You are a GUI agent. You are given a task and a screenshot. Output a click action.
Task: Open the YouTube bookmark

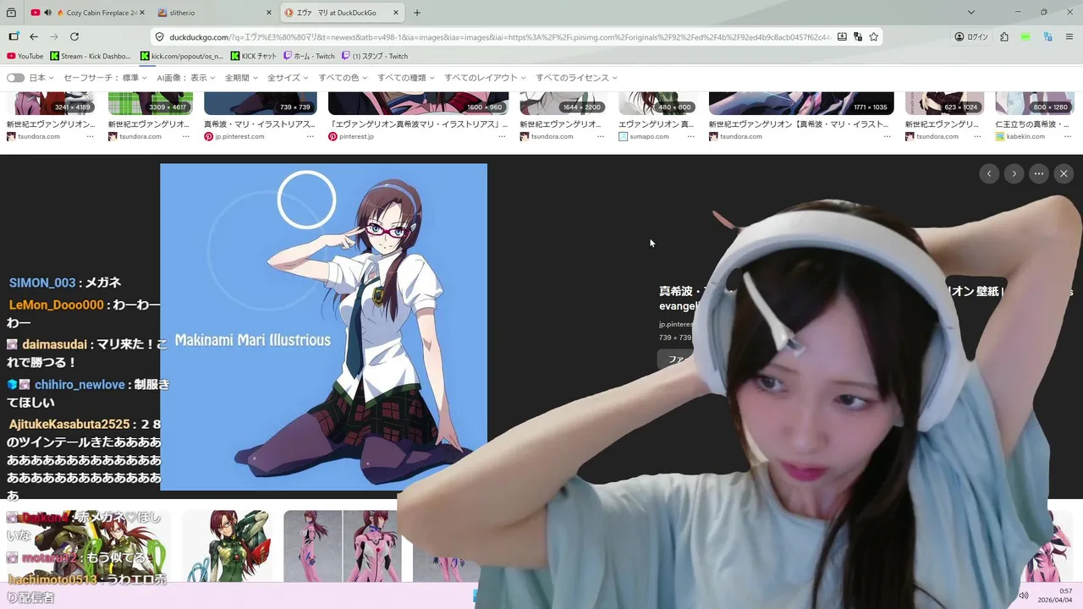[25, 56]
